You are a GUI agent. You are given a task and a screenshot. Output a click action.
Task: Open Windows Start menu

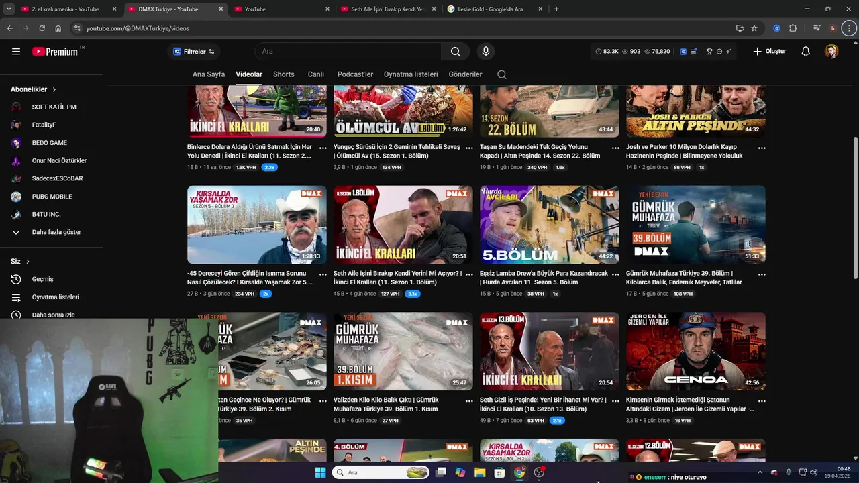(x=320, y=472)
